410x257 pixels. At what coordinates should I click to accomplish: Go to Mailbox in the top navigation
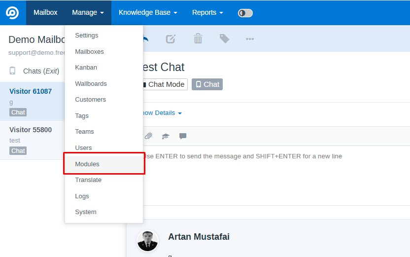click(45, 12)
